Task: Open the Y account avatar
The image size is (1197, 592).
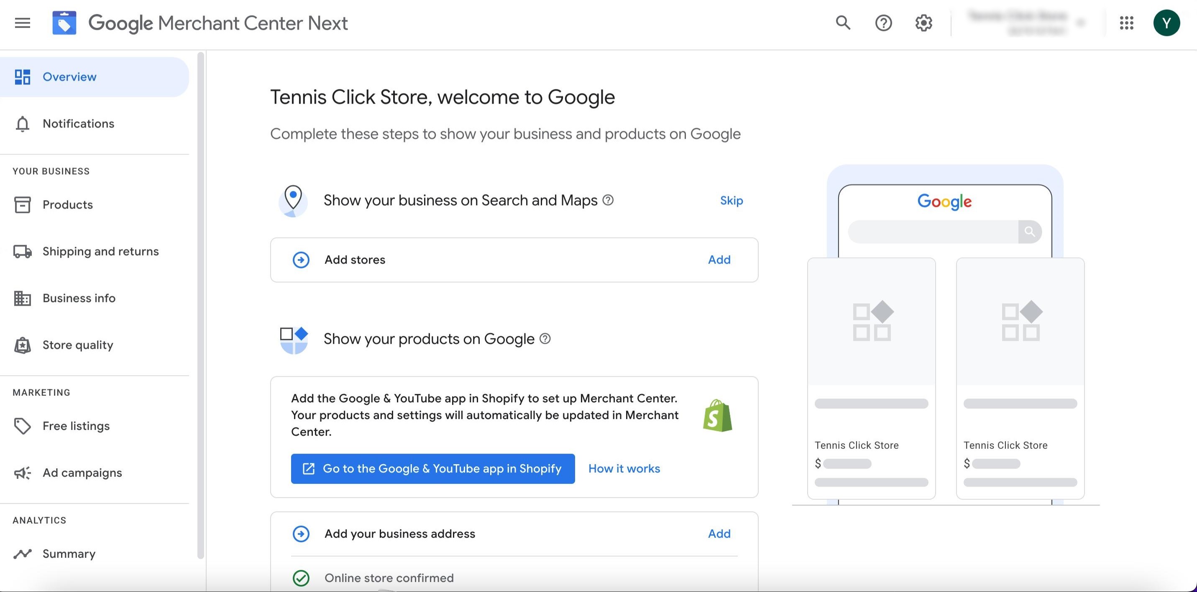Action: [1166, 23]
